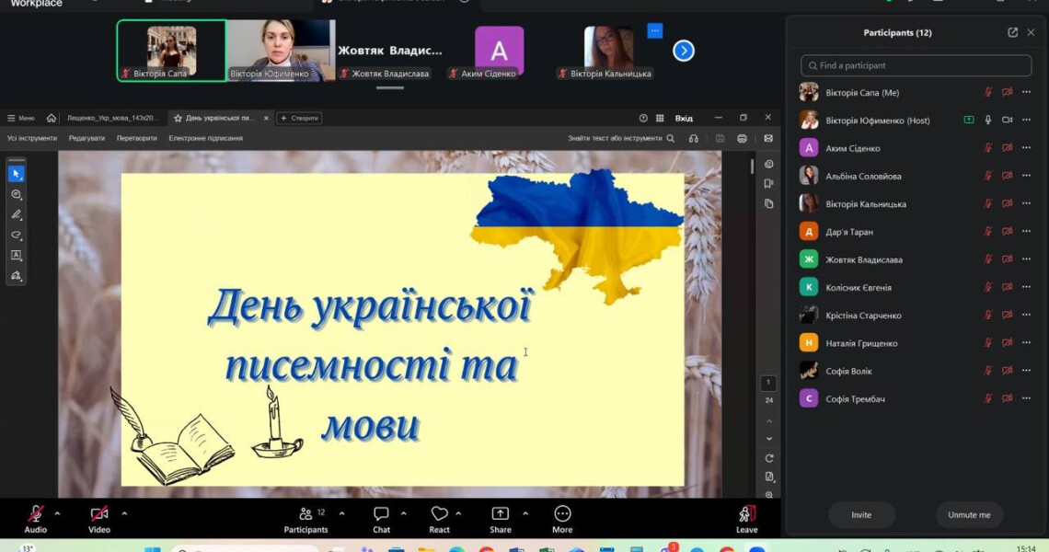Select the text box tool
1049x552 pixels.
[x=17, y=256]
